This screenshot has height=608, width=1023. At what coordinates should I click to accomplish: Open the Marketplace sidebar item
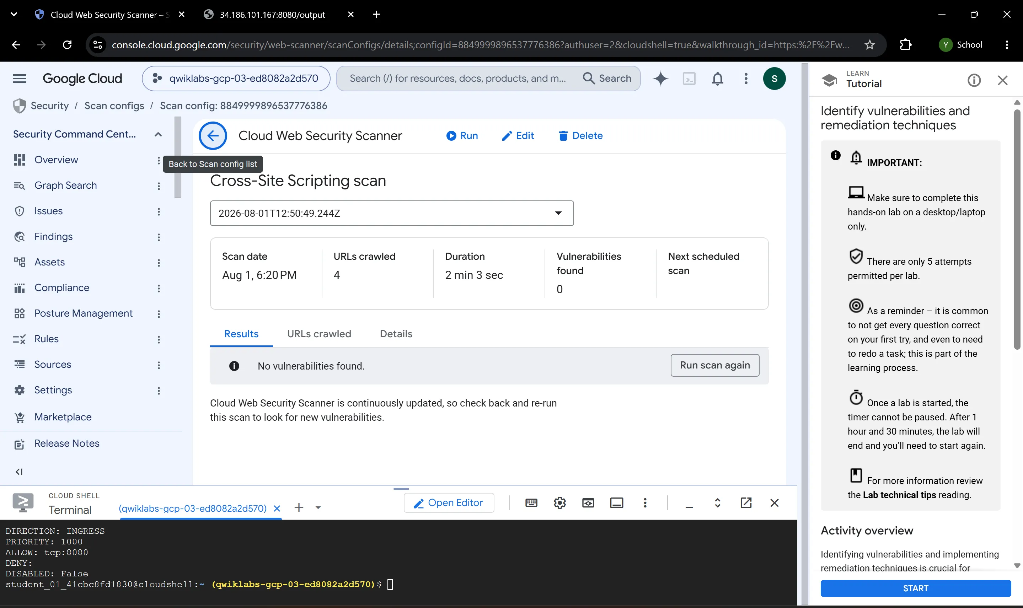pos(63,417)
